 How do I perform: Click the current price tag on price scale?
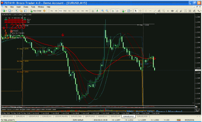pos(198,70)
